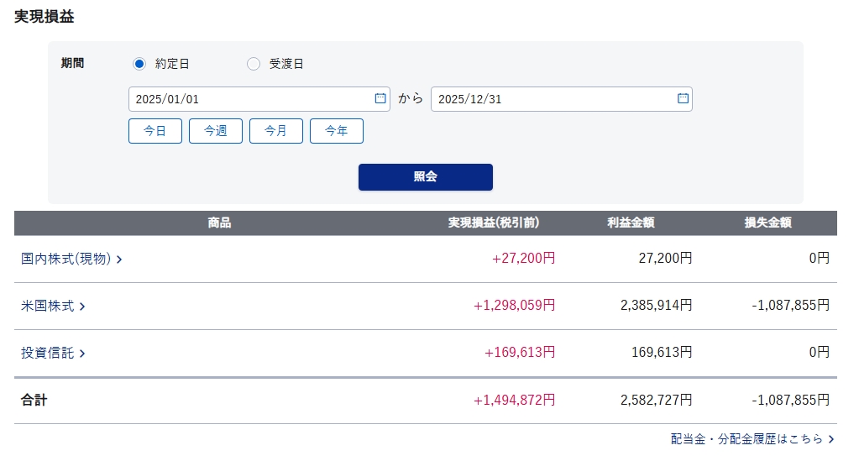Choose the 今週 quick period button
Viewport: 859px width, 456px height.
(x=216, y=131)
